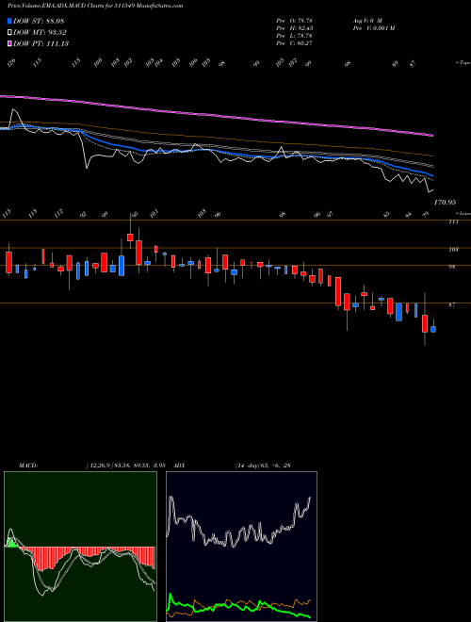This screenshot has height=622, width=471.
Task: Click the 'Pre C: 80.27' close value
Action: 295,42
